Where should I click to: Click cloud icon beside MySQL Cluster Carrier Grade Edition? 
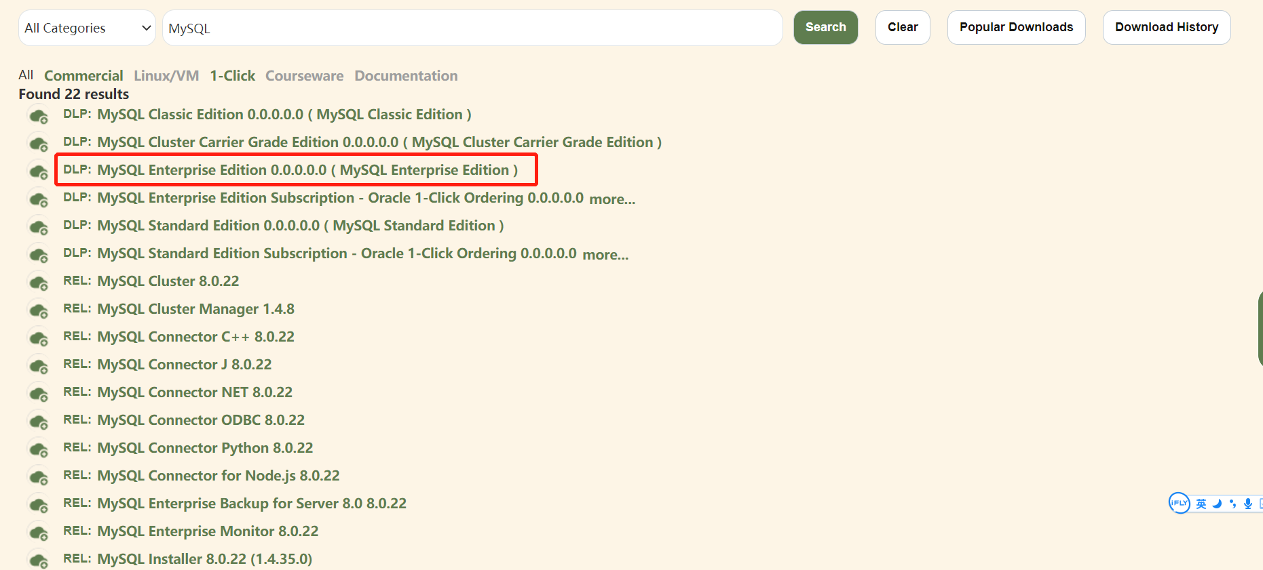pos(39,143)
